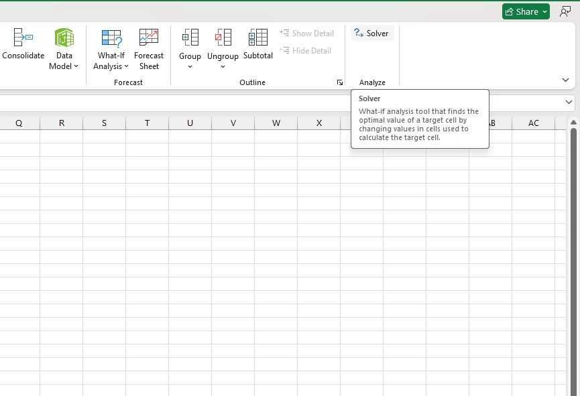
Task: Click the disabled Show Detail control
Action: 306,33
